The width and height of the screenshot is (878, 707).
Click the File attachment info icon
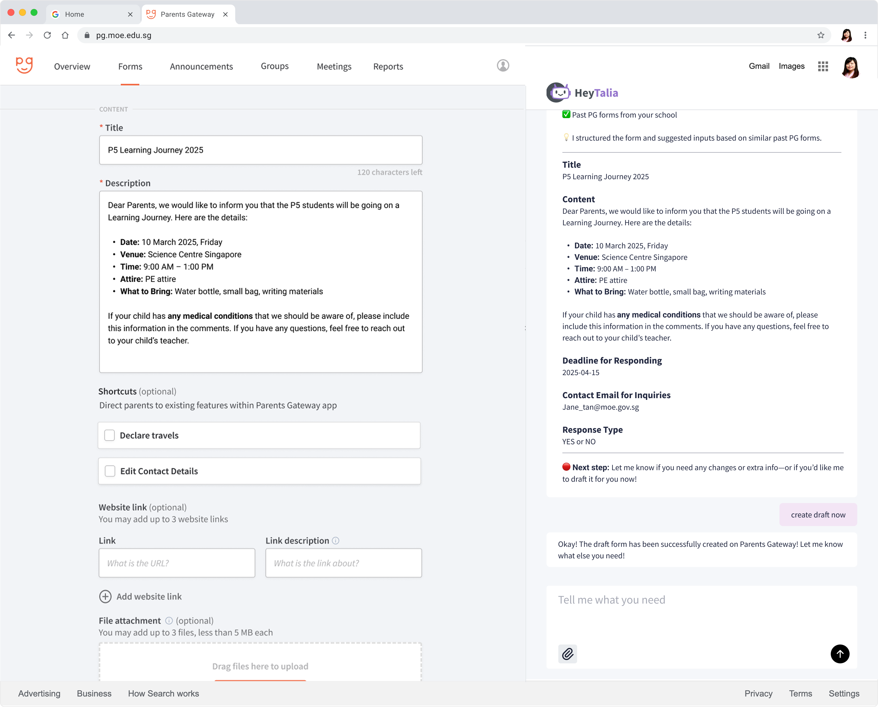pyautogui.click(x=169, y=621)
